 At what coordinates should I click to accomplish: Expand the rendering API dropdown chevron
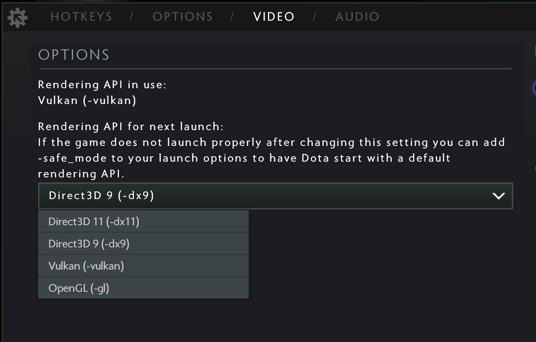point(498,196)
